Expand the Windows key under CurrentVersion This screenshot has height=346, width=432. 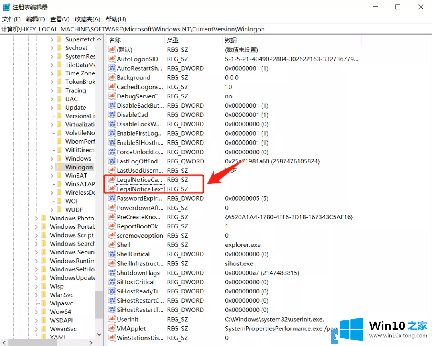pyautogui.click(x=52, y=159)
